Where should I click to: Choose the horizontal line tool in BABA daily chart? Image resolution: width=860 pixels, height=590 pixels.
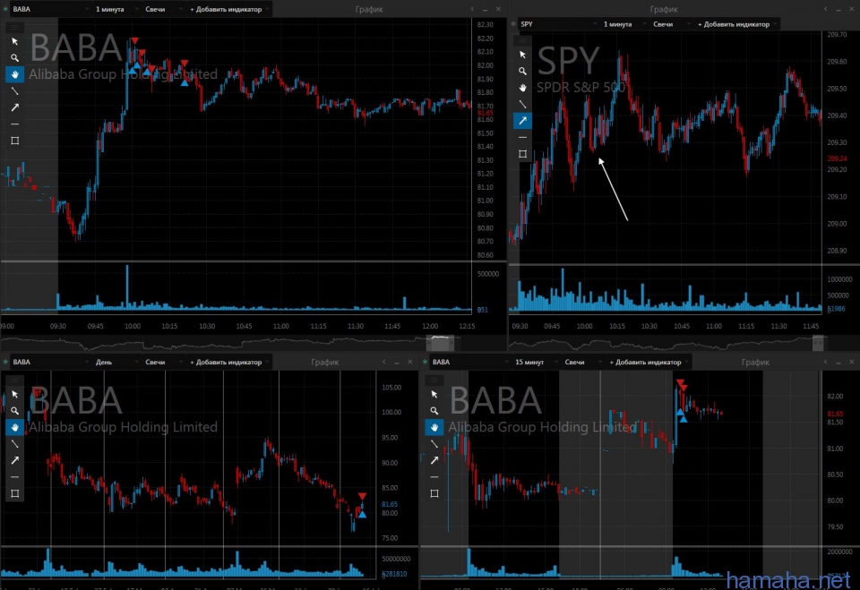click(x=15, y=477)
